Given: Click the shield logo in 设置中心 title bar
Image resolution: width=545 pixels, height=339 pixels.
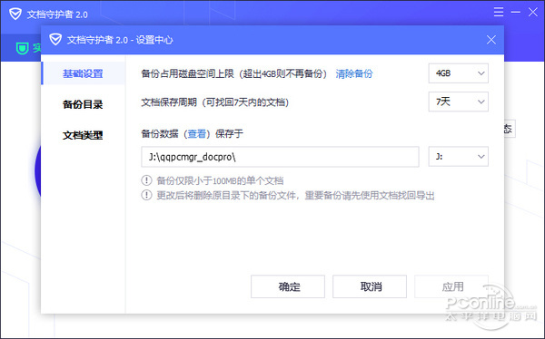Looking at the screenshot, I should pyautogui.click(x=55, y=40).
